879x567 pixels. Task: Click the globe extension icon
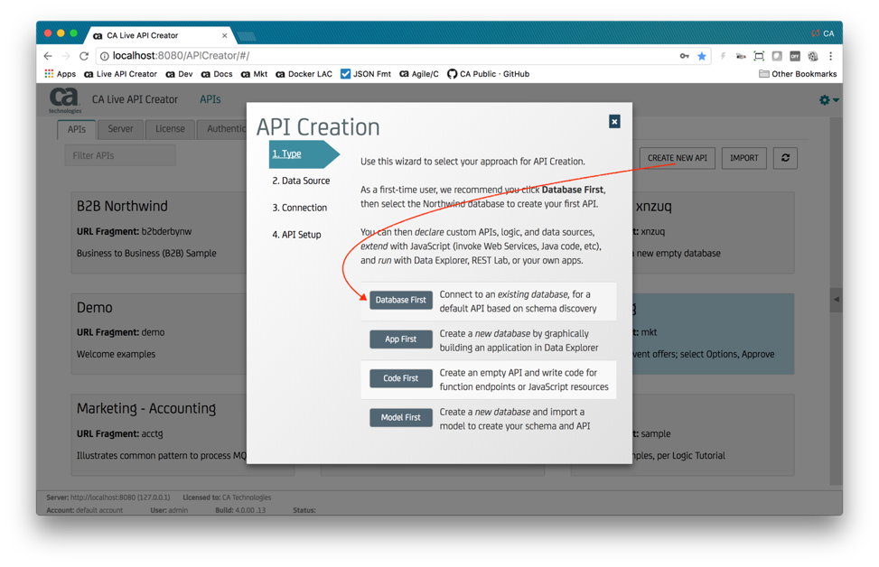(813, 56)
